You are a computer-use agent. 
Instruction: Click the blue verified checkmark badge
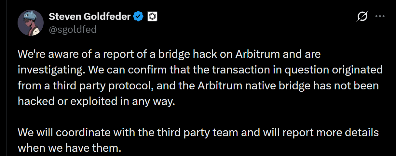pyautogui.click(x=139, y=17)
